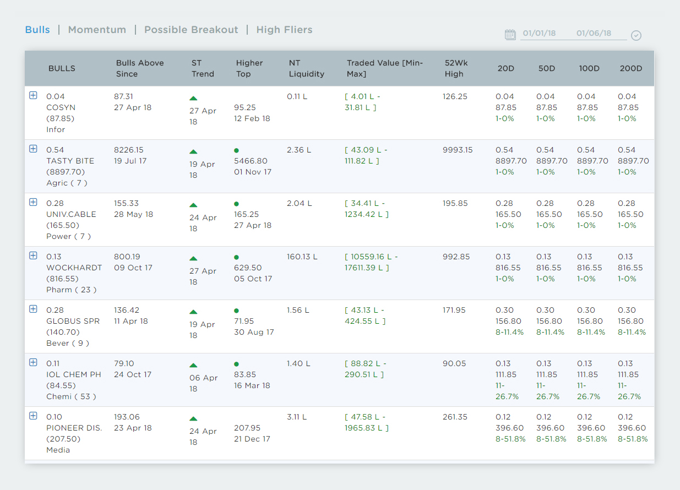The width and height of the screenshot is (680, 490).
Task: Click ST Trend up arrow for GLOBUS SPR
Action: [x=193, y=312]
